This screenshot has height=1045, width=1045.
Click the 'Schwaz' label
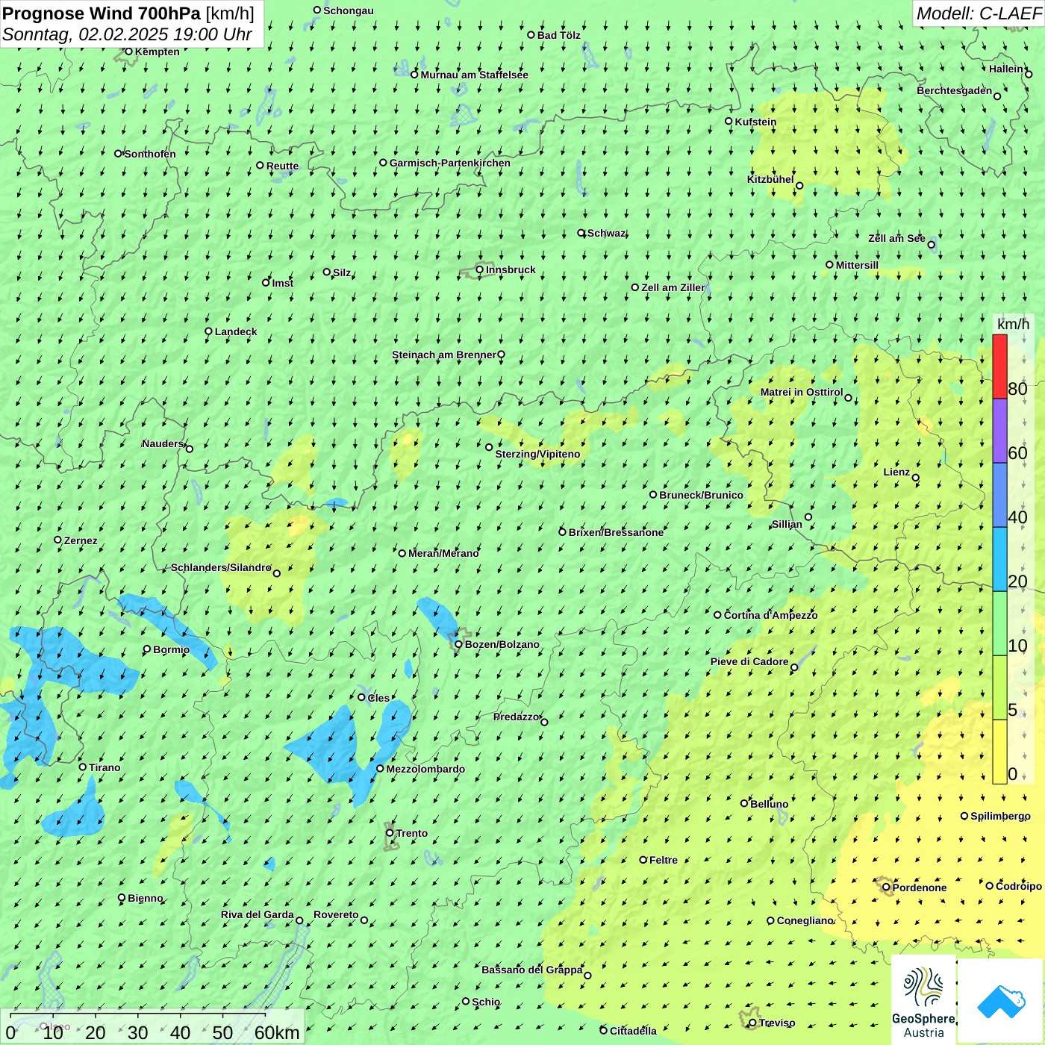coord(606,233)
